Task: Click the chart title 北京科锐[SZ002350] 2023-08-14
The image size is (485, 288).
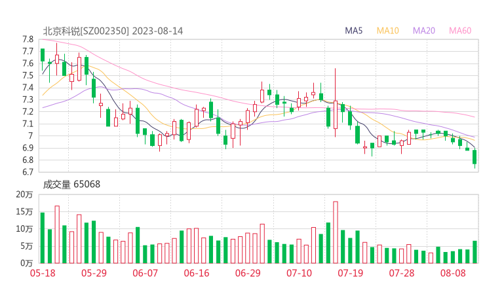Action: coord(113,31)
